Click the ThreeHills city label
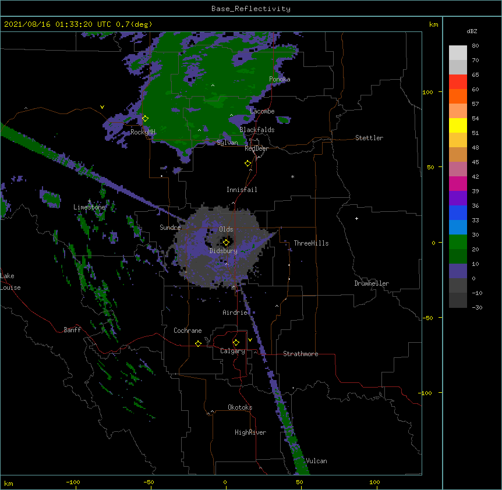 click(x=311, y=243)
